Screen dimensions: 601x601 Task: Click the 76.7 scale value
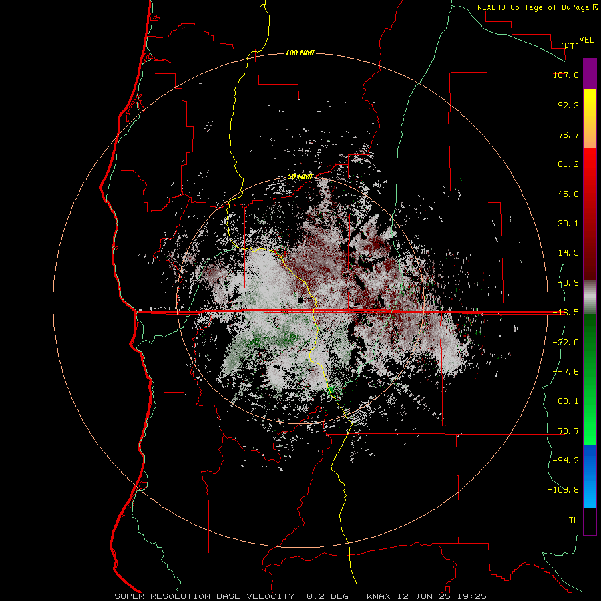coord(568,134)
